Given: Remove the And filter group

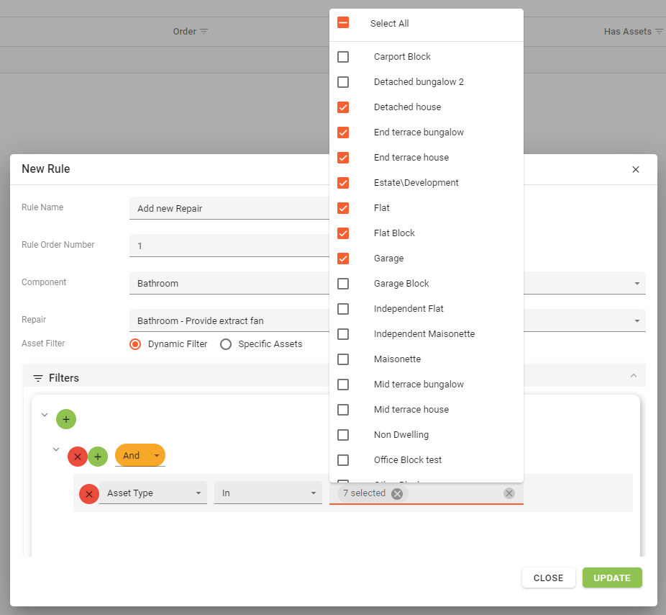Looking at the screenshot, I should pyautogui.click(x=78, y=456).
